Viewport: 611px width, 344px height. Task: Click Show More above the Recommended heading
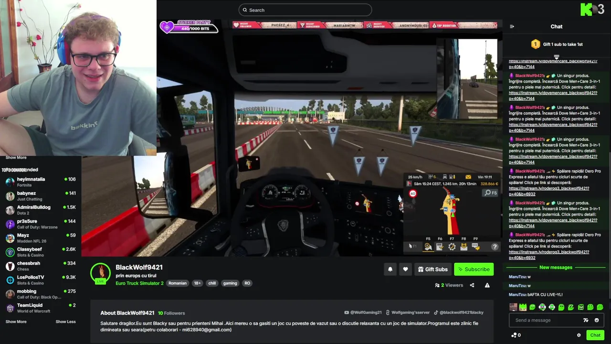pyautogui.click(x=16, y=158)
